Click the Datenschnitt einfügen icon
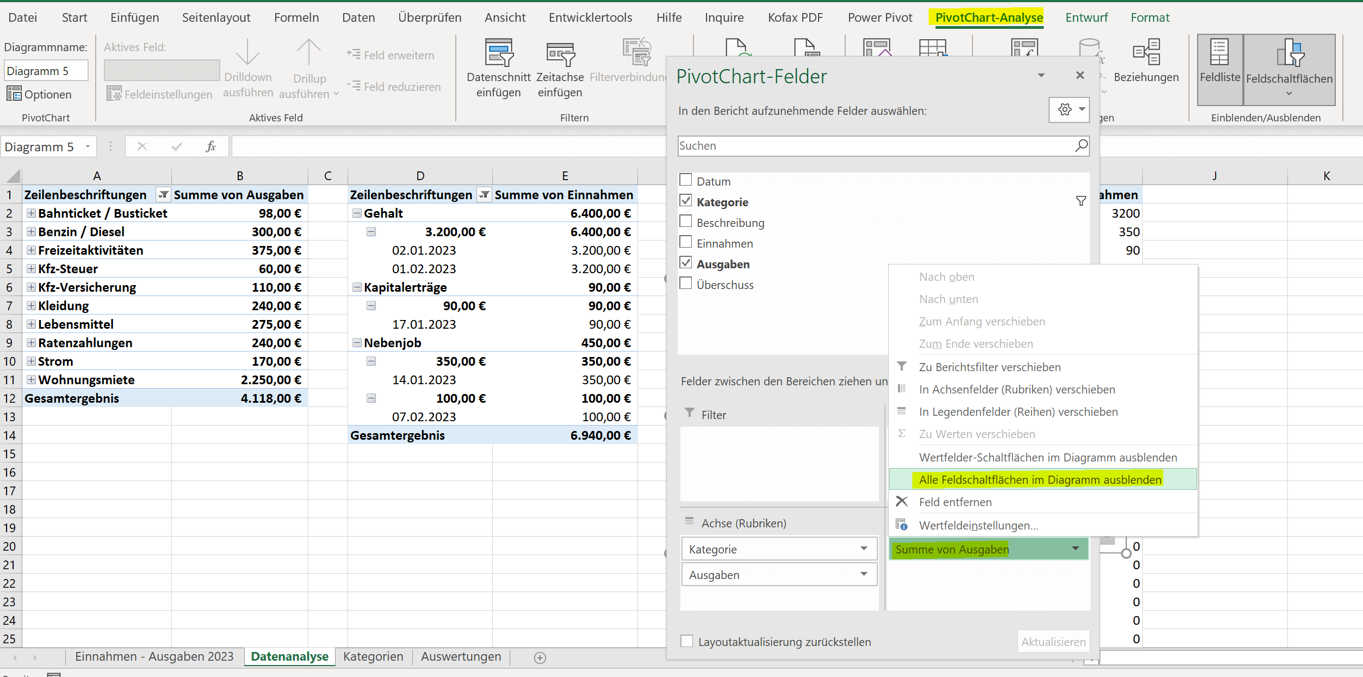The height and width of the screenshot is (677, 1363). click(499, 53)
